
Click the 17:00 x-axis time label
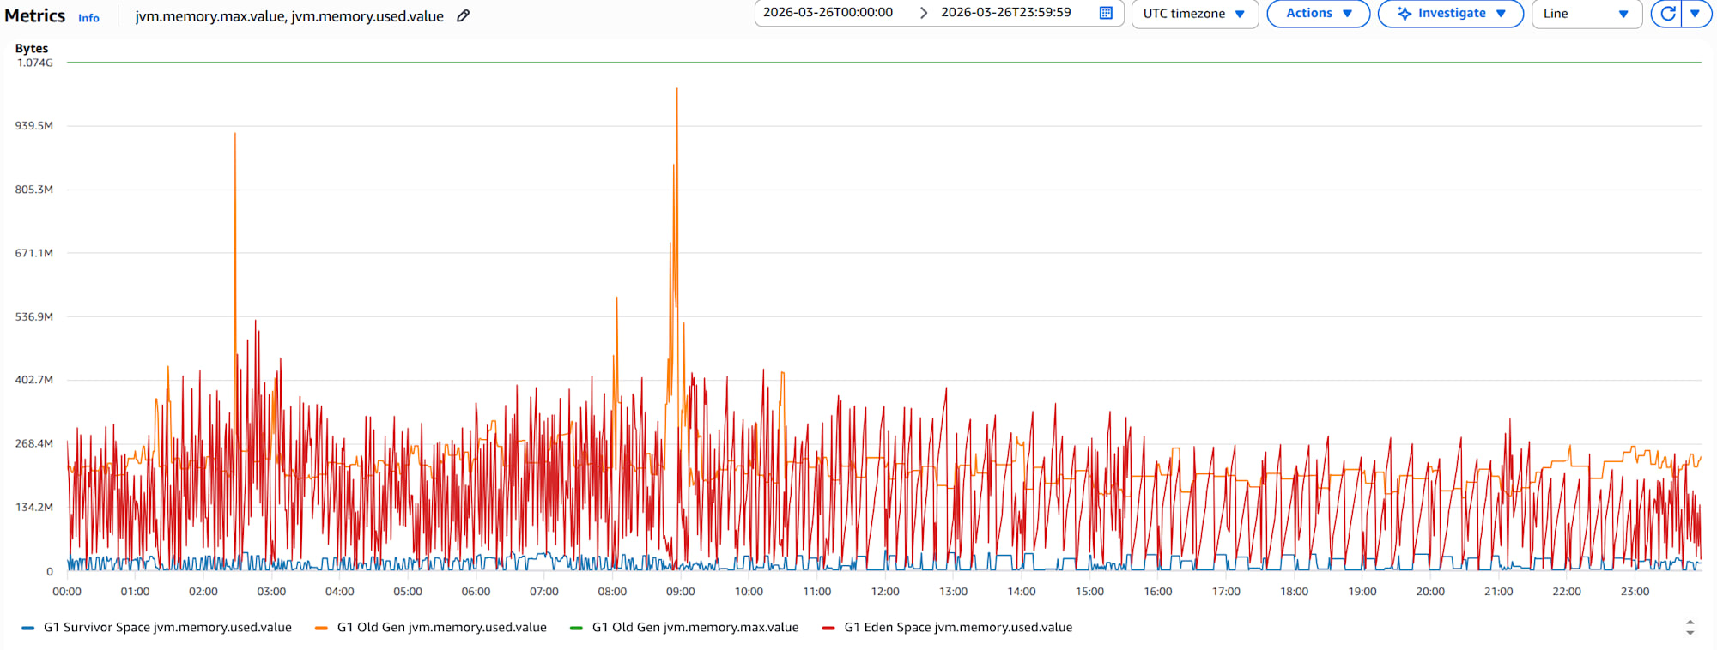1226,592
